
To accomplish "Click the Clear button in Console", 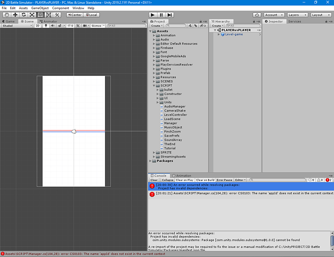I will click(x=154, y=180).
